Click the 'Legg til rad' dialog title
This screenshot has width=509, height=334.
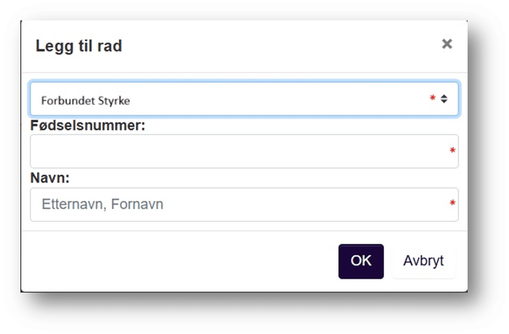(x=79, y=46)
